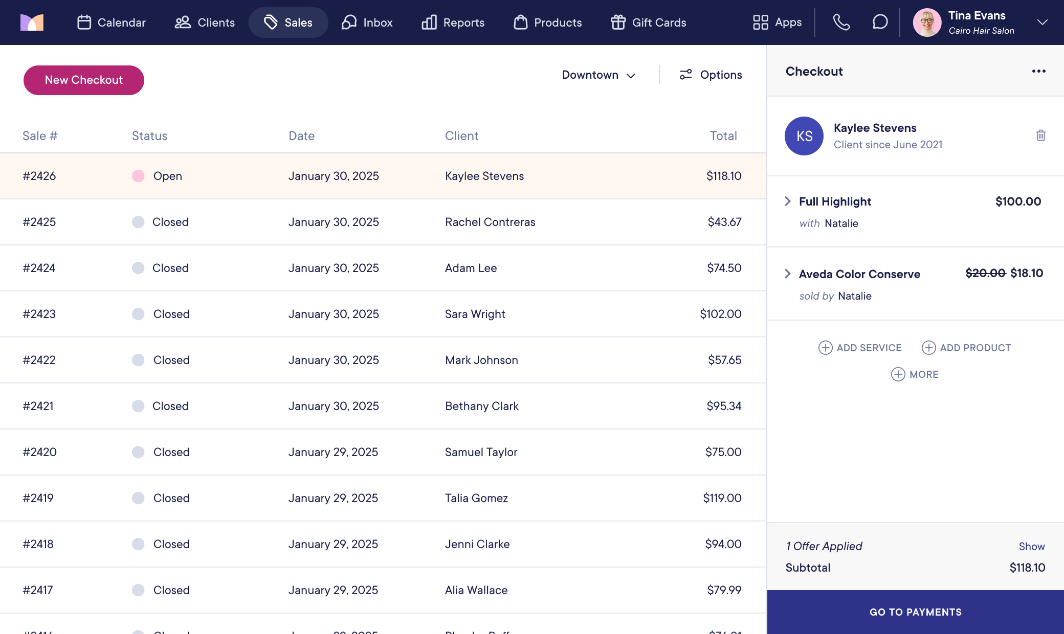Viewport: 1064px width, 634px height.
Task: Expand the Full Highlight line item
Action: tap(788, 201)
